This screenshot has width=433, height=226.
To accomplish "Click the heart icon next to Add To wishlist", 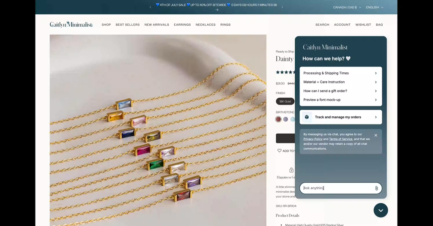I will [279, 151].
